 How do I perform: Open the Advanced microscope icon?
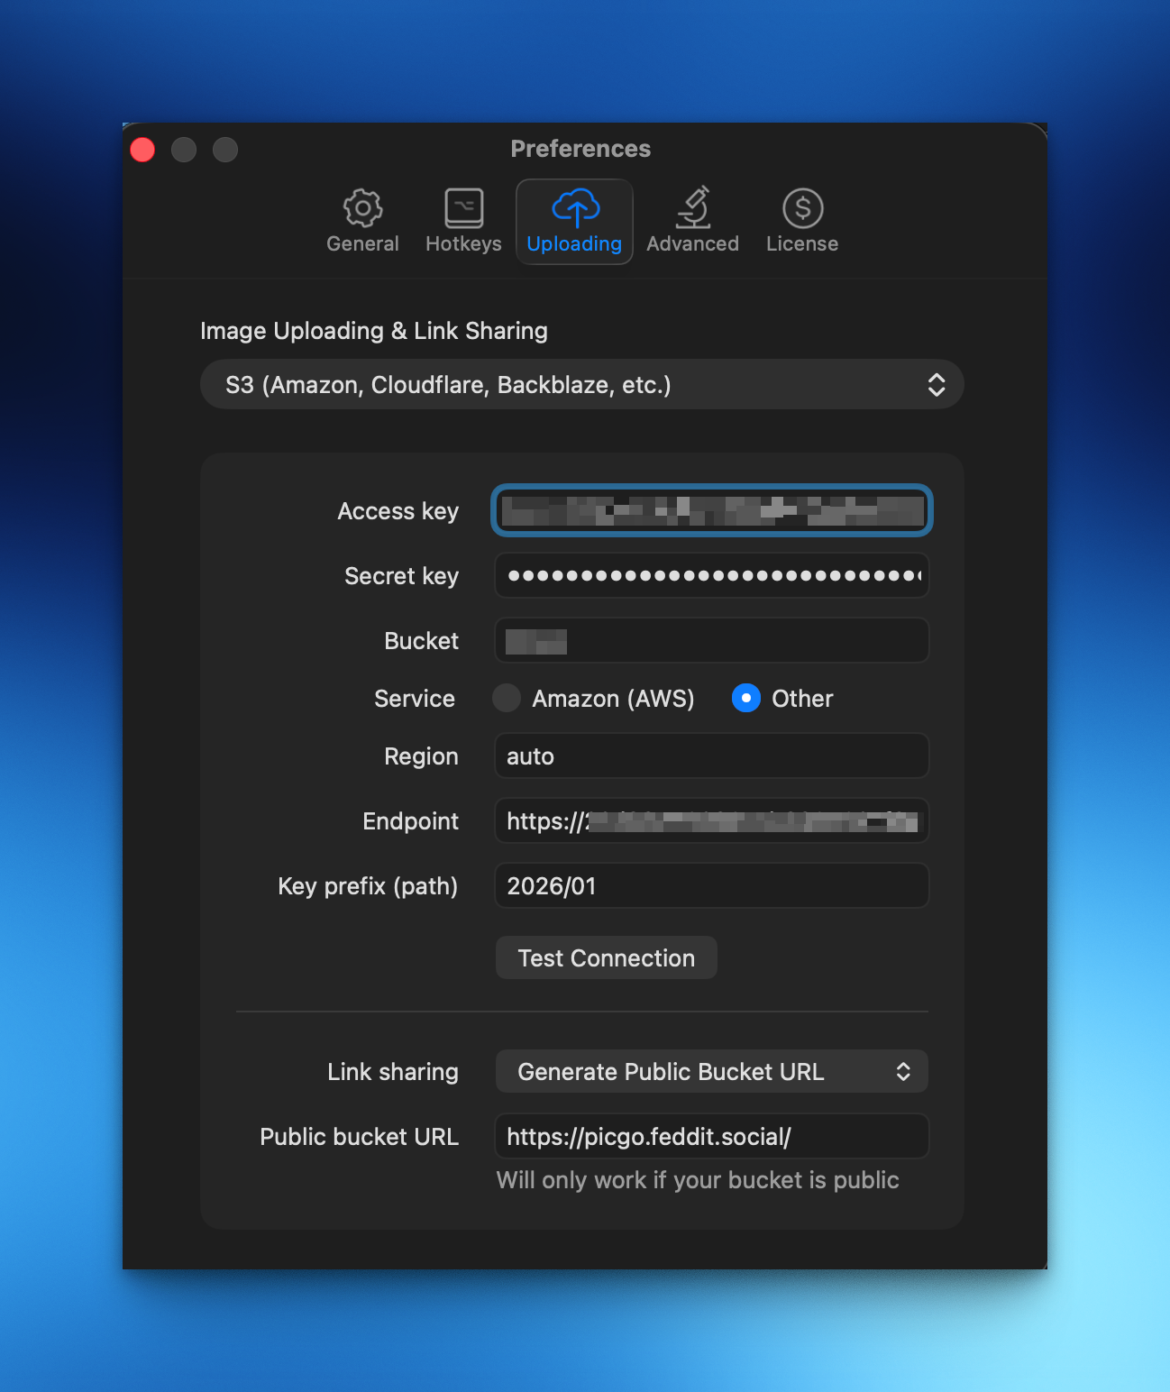(692, 209)
